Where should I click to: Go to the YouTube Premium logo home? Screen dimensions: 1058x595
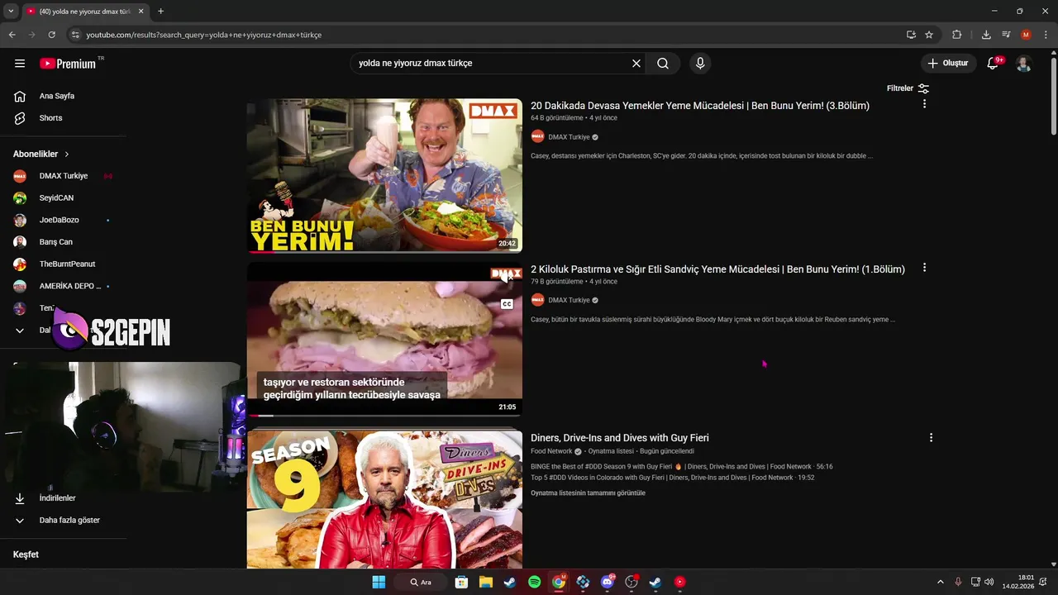click(x=68, y=64)
